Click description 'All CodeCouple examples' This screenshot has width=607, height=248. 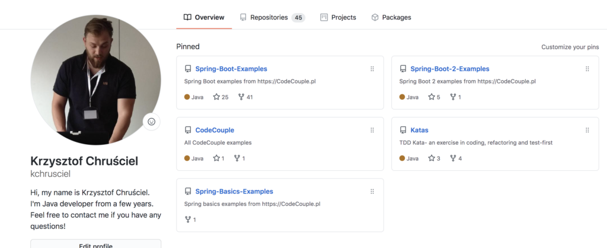[x=218, y=142]
